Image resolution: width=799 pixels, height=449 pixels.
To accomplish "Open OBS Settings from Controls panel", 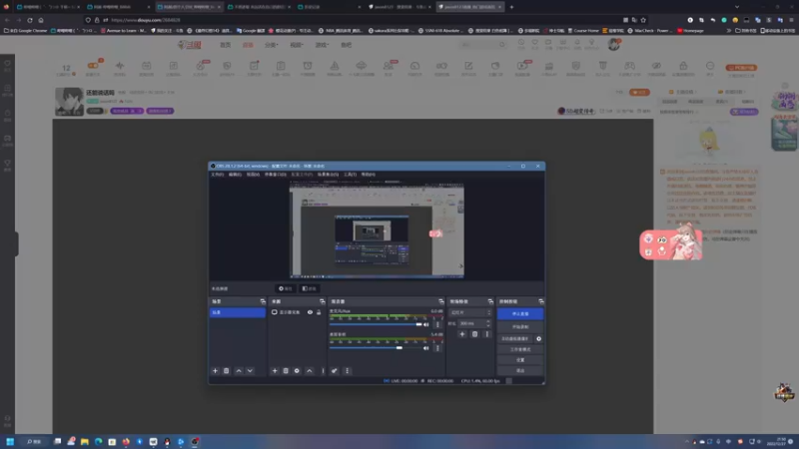I will 520,360.
